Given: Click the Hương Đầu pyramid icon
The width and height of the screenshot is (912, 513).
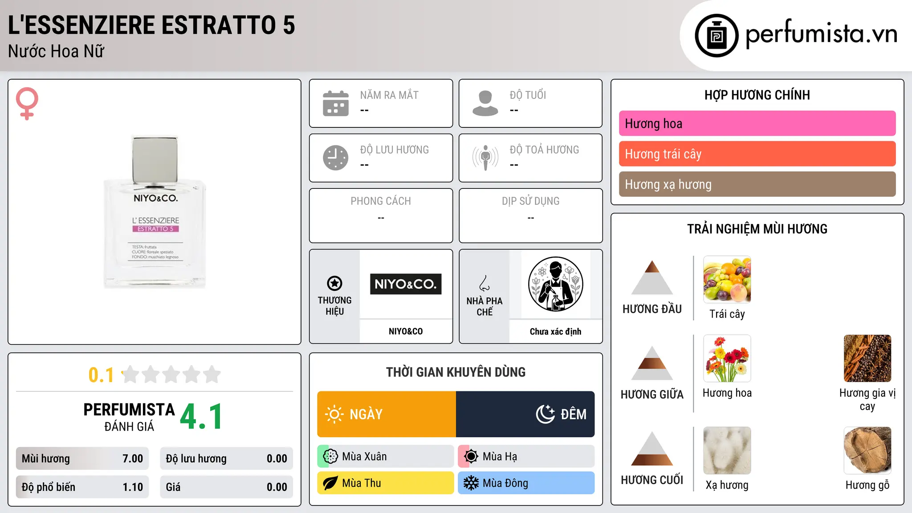Looking at the screenshot, I should pyautogui.click(x=652, y=277).
